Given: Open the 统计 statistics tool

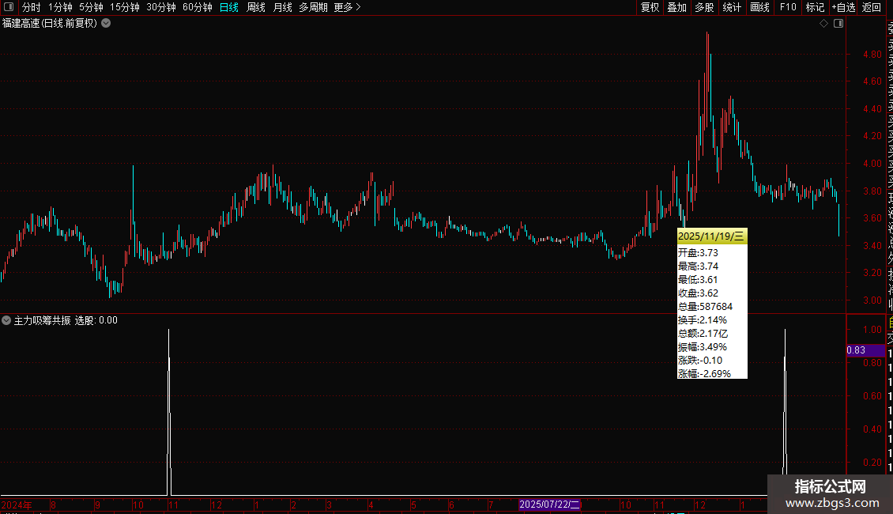Looking at the screenshot, I should 732,7.
